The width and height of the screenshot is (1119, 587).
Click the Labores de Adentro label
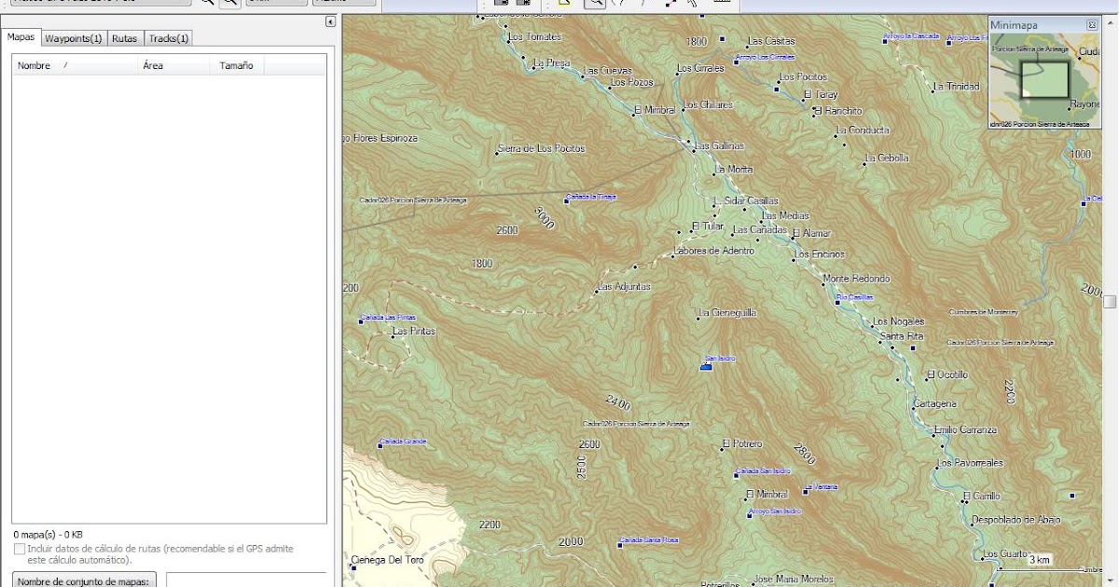tap(713, 251)
